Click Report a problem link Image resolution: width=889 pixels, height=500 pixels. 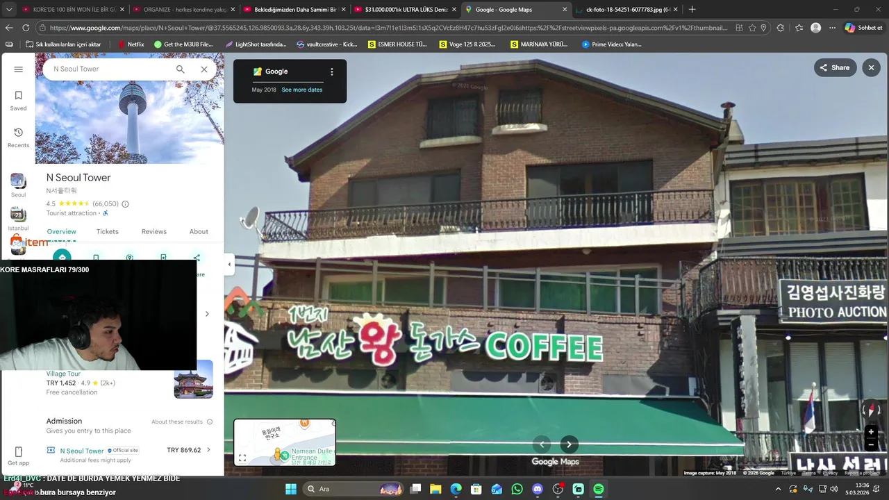click(862, 473)
